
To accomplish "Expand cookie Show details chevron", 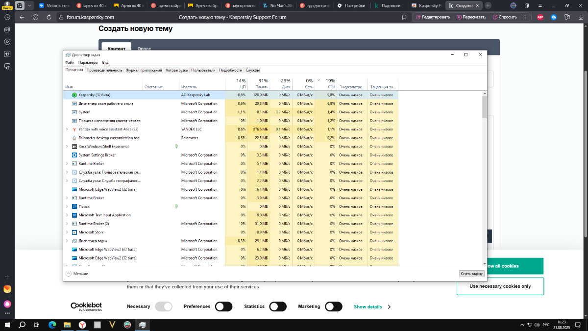I will pyautogui.click(x=389, y=307).
